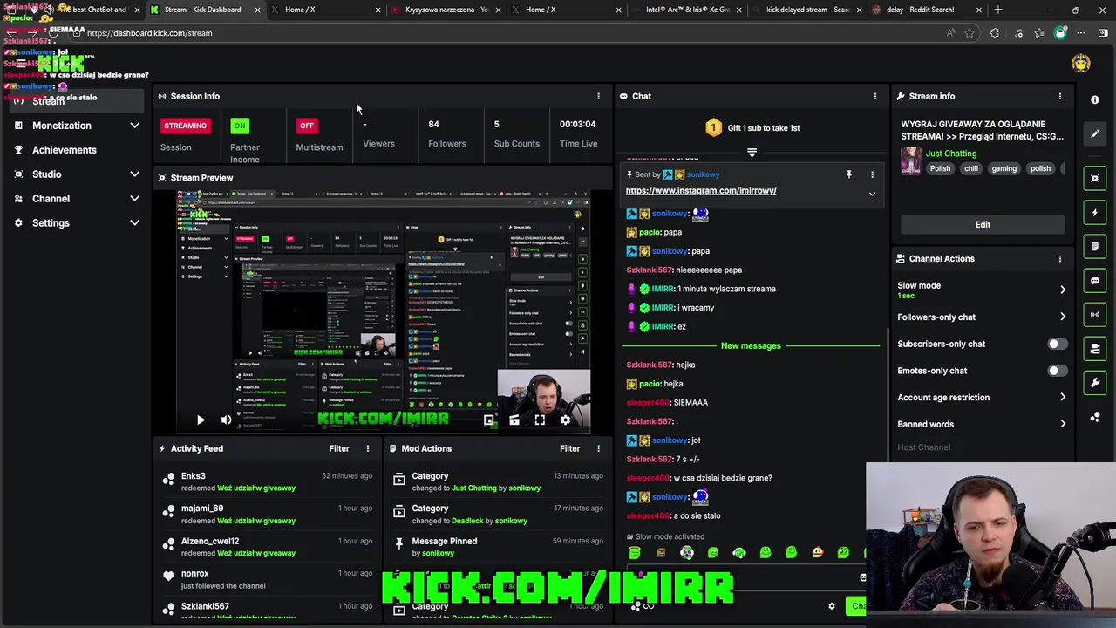
Task: Toggle Activity Feed lightning icon in right rail
Action: point(1095,212)
